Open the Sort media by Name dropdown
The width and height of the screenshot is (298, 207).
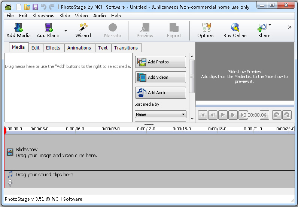click(161, 114)
